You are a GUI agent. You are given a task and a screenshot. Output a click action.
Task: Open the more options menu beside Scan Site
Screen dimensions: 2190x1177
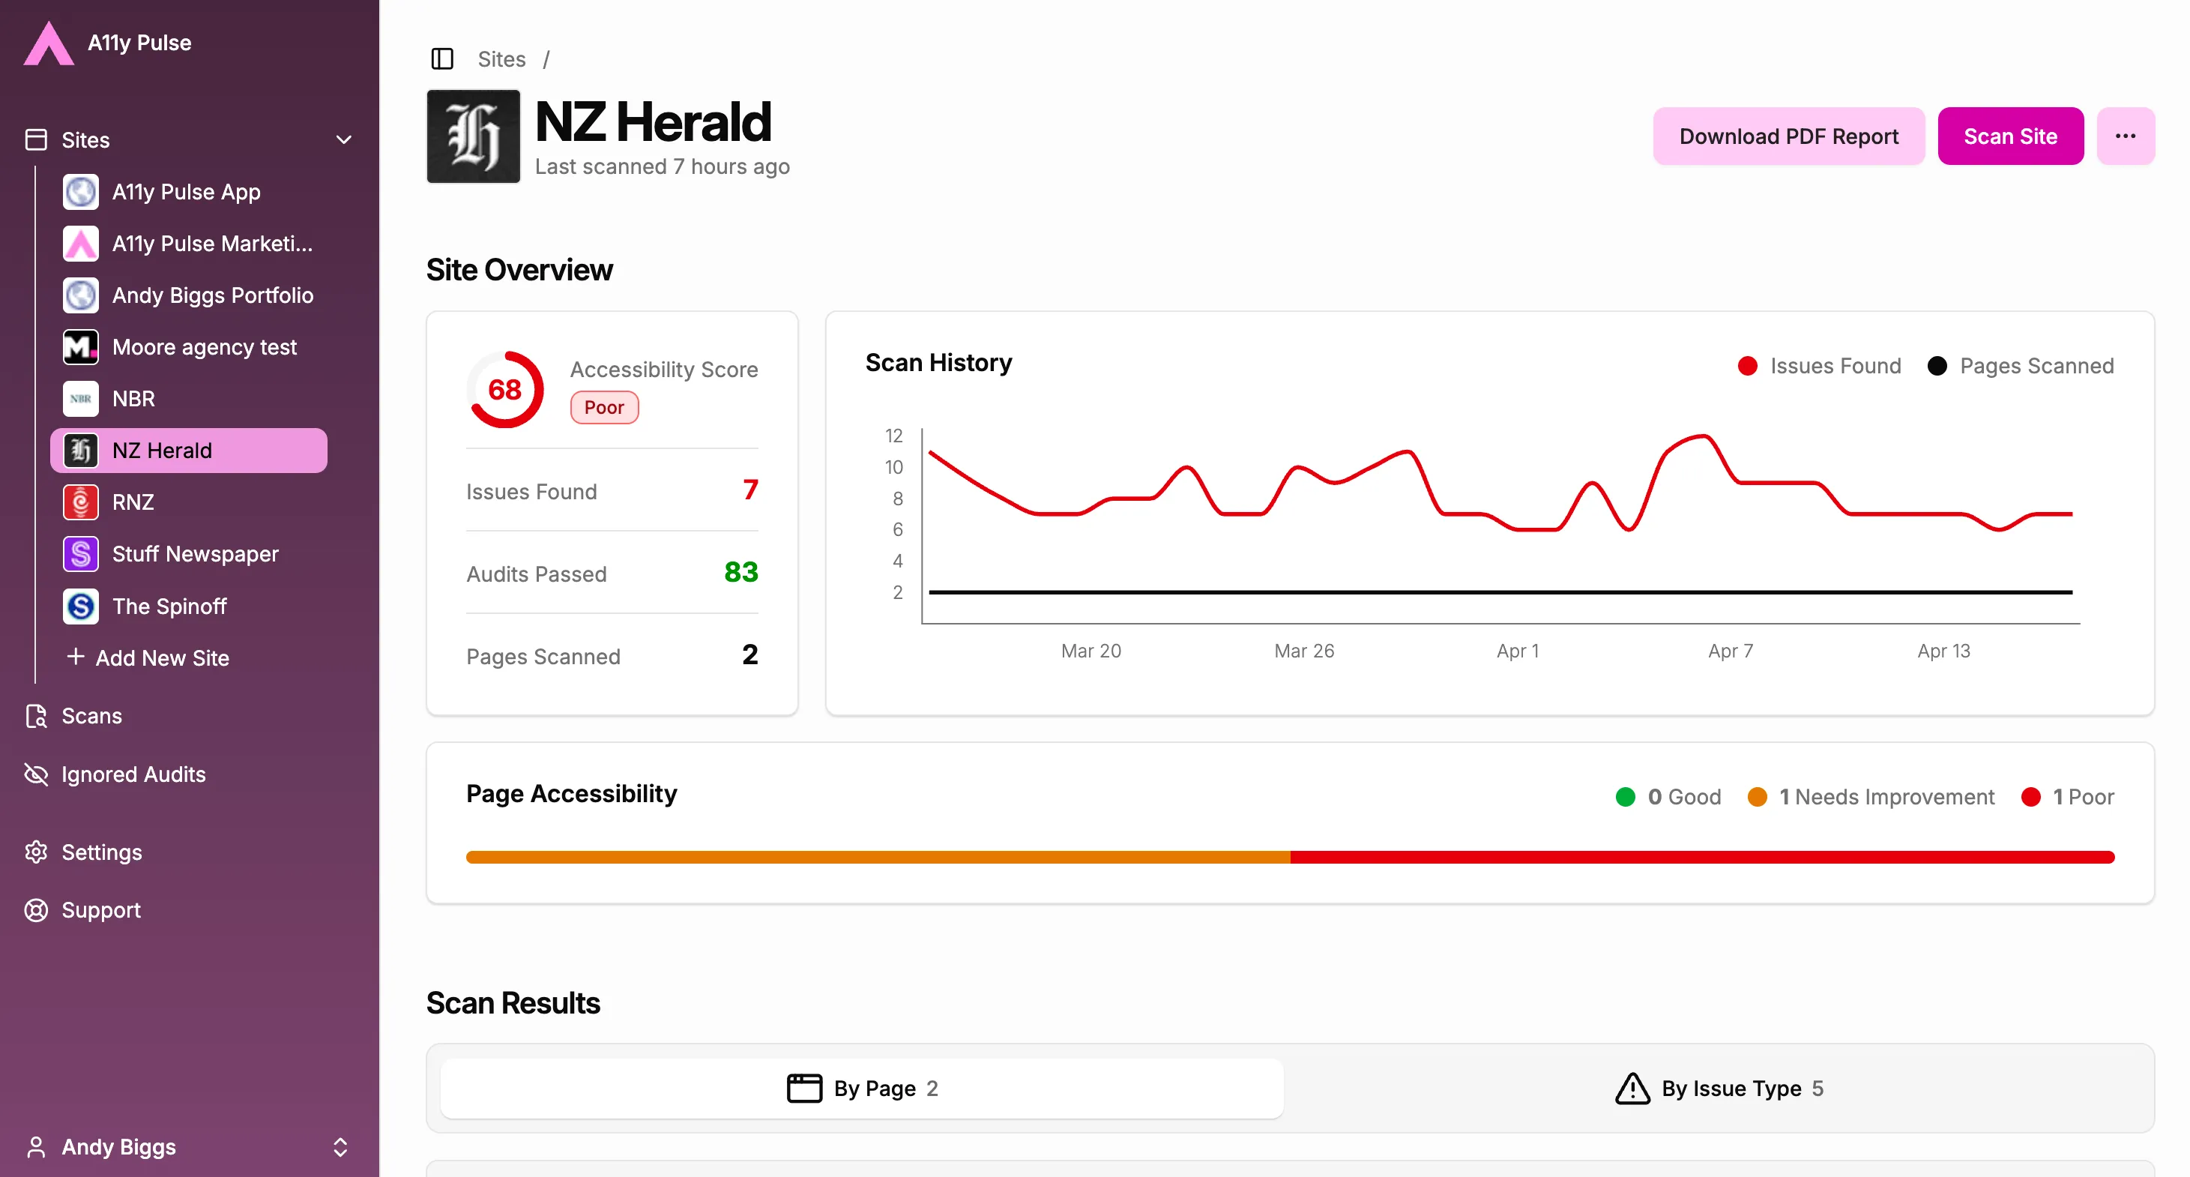click(2126, 135)
